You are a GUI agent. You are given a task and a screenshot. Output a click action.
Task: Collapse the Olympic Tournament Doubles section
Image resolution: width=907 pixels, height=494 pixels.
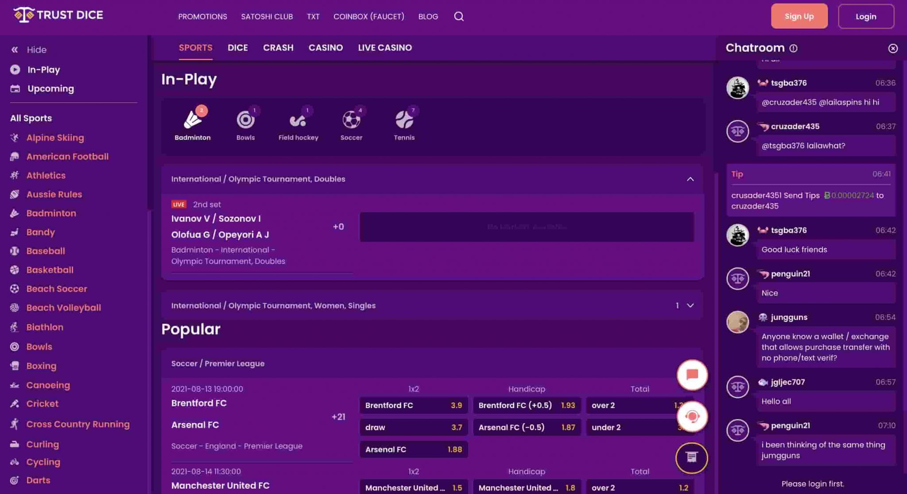click(x=690, y=179)
